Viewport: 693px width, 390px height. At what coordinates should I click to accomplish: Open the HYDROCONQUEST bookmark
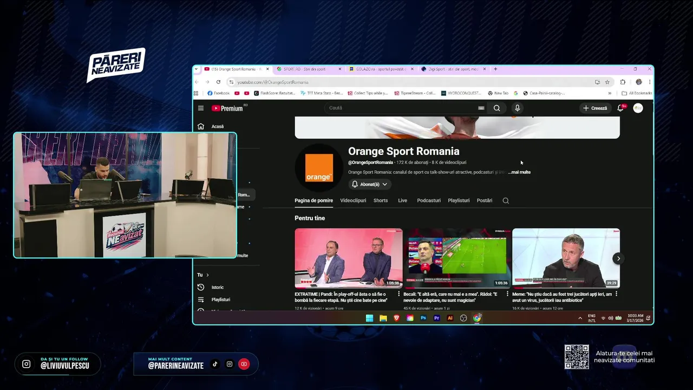tap(461, 93)
